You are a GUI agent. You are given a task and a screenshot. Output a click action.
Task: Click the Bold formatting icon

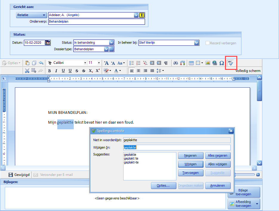click(x=50, y=71)
